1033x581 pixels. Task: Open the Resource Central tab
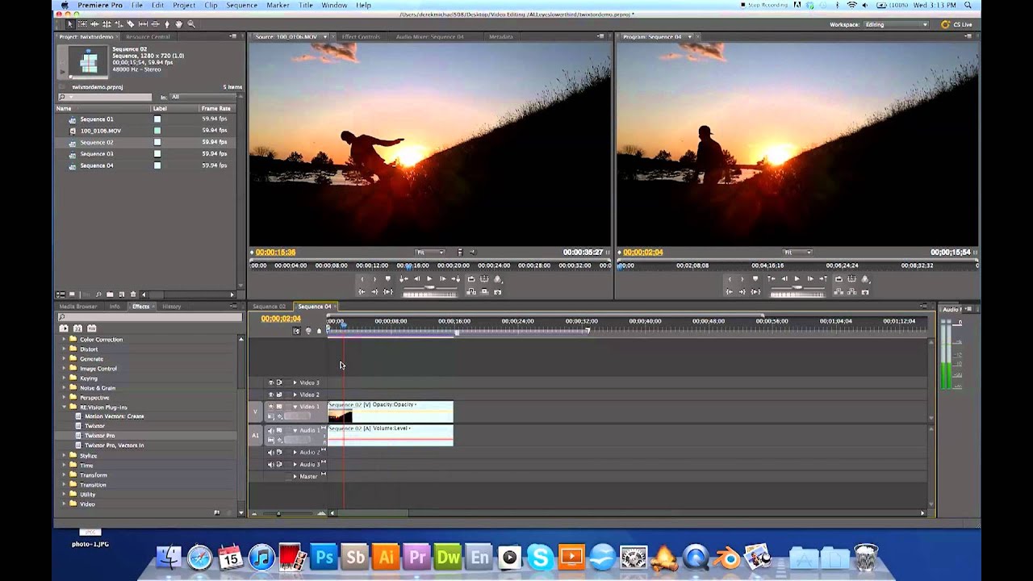[148, 37]
